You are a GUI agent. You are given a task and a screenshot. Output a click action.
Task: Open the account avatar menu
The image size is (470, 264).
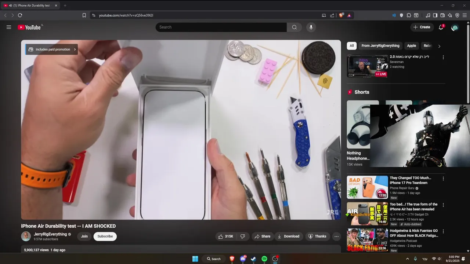tap(455, 27)
